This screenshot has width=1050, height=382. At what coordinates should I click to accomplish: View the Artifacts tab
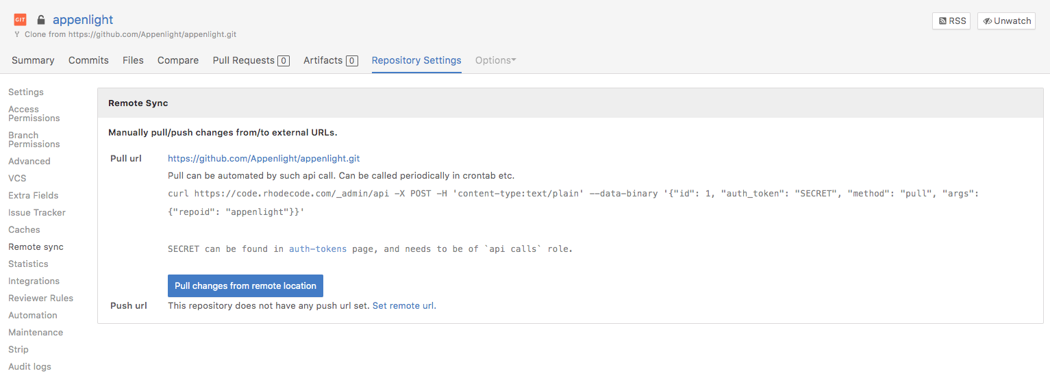click(330, 60)
